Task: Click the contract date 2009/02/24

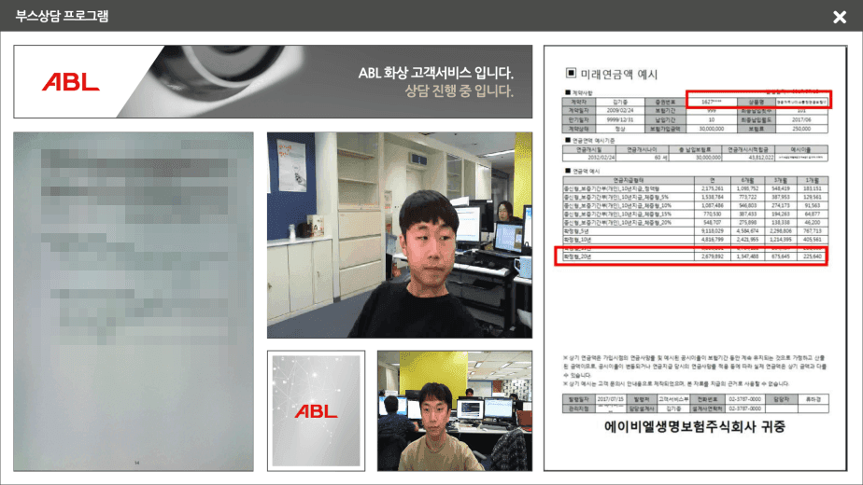Action: tap(620, 111)
